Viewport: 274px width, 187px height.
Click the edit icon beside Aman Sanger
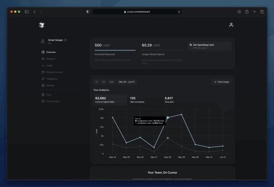[x=65, y=40]
